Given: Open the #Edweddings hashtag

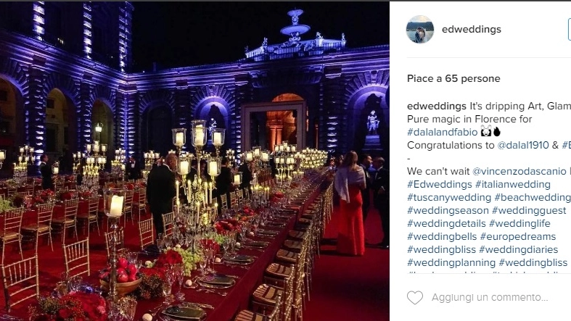Looking at the screenshot, I should tap(440, 184).
